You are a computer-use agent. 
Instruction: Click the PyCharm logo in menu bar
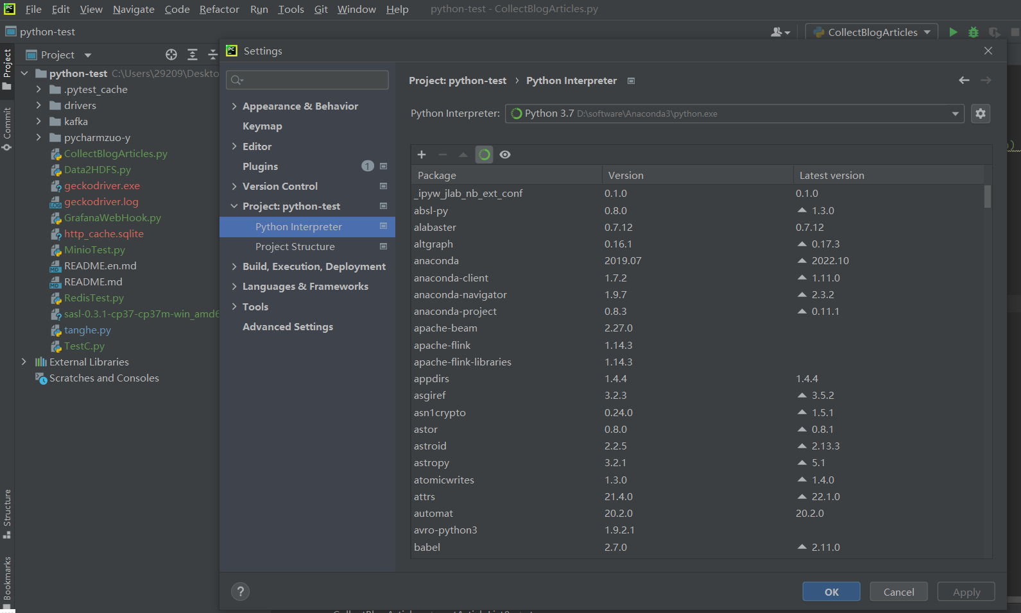pyautogui.click(x=10, y=9)
